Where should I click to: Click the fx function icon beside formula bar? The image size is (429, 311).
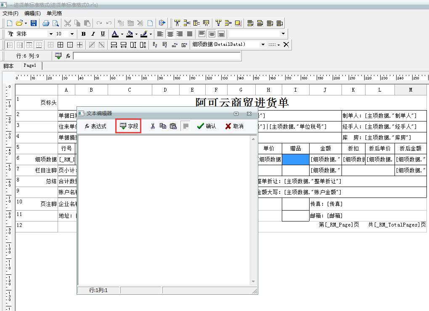click(68, 56)
